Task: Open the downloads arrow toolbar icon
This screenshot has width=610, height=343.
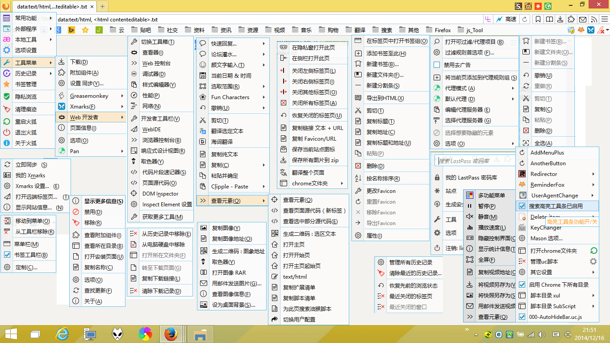Action: click(560, 19)
